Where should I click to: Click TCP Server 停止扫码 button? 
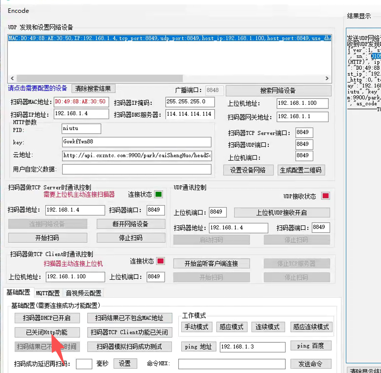coord(131,238)
